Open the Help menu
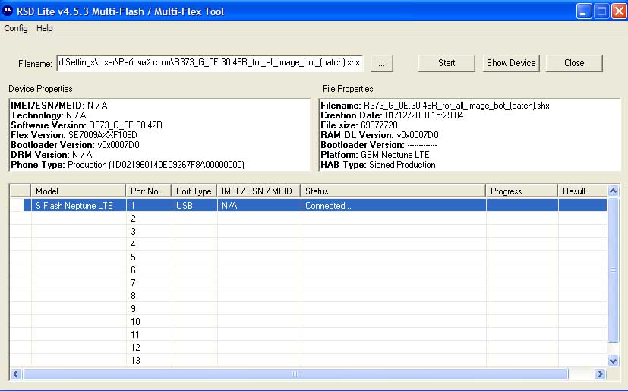This screenshot has width=628, height=391. [x=45, y=28]
